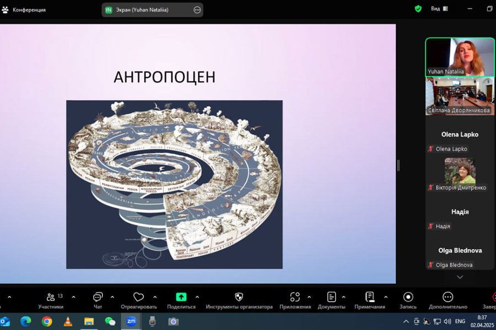Click the gallery panel divider handle
Image resolution: width=496 pixels, height=330 pixels.
coord(398,165)
